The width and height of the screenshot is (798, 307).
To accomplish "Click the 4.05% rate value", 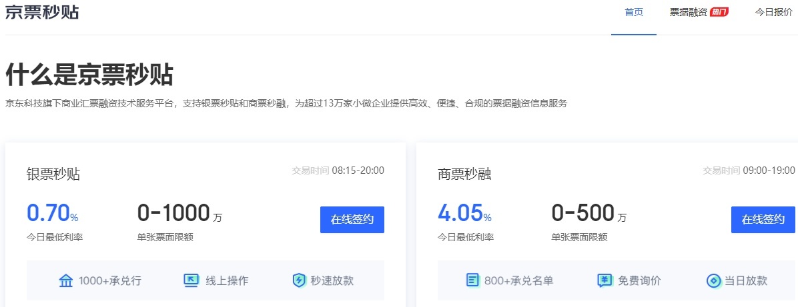I will coord(464,213).
